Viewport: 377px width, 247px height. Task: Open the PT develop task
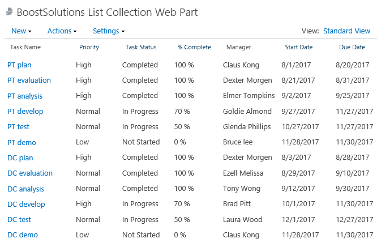coord(25,112)
